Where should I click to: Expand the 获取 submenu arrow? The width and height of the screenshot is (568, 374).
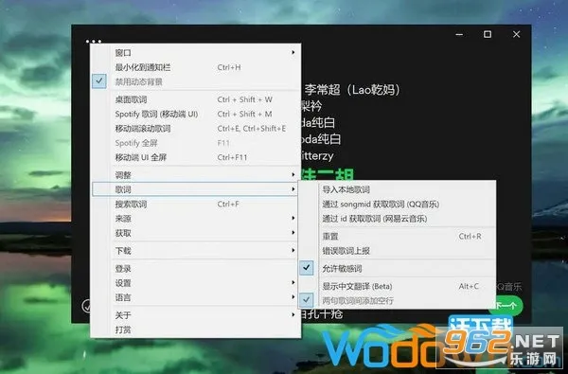[x=293, y=233]
